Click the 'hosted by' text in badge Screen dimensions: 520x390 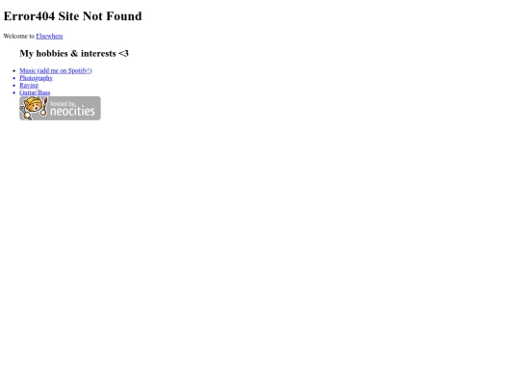tap(63, 104)
